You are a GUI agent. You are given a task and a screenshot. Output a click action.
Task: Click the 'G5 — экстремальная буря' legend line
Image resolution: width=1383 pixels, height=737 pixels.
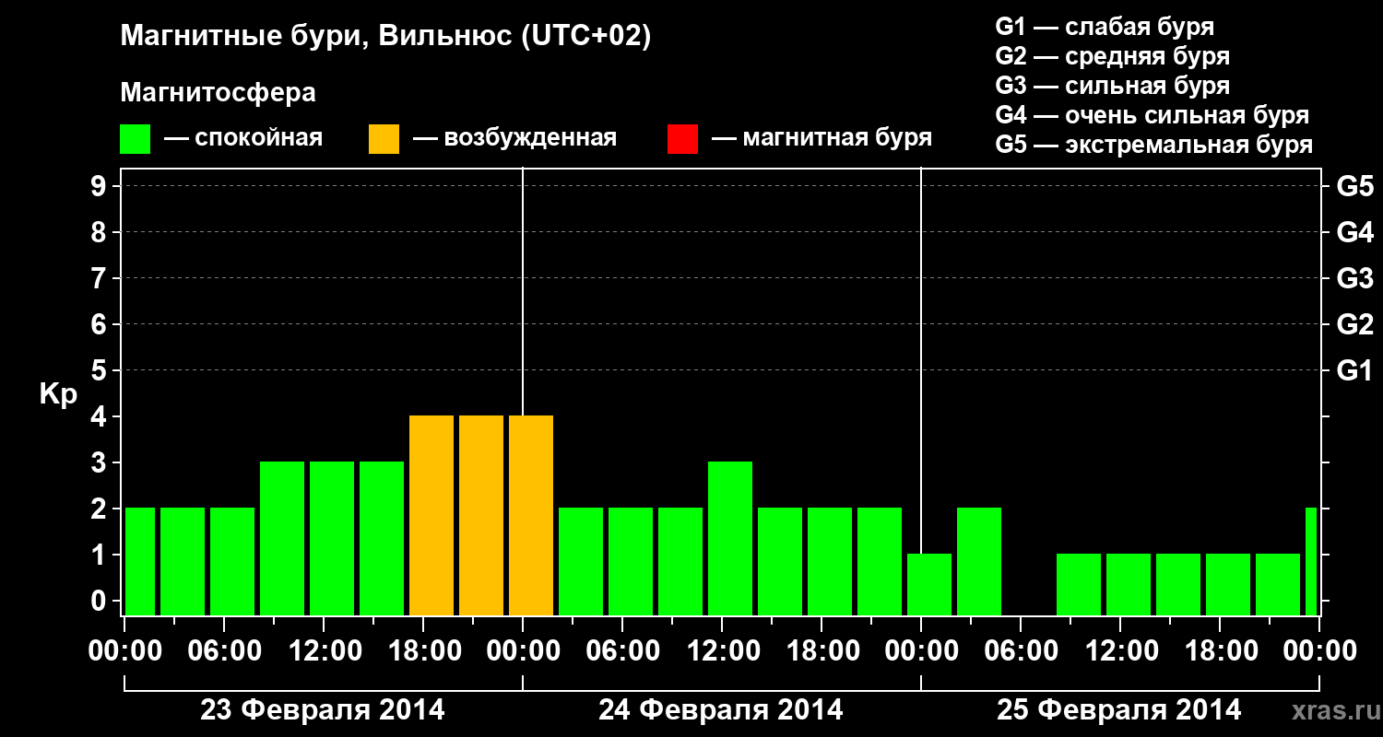pyautogui.click(x=1154, y=145)
